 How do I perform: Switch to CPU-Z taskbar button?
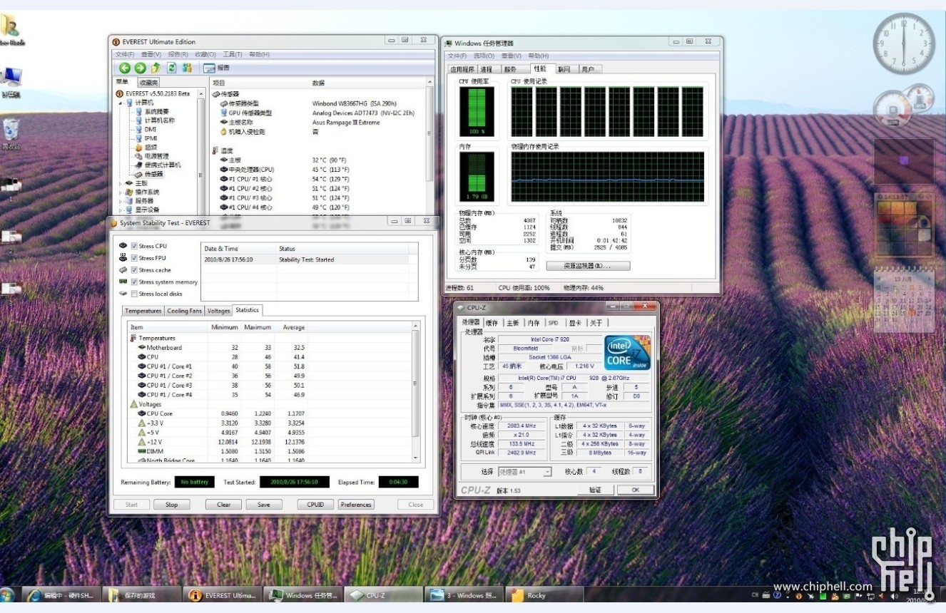384,595
